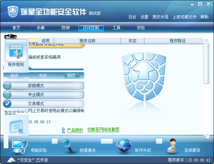Image resolution: width=214 pixels, height=164 pixels.
Task: Click 上报可疑文件 link
Action: pyautogui.click(x=184, y=17)
